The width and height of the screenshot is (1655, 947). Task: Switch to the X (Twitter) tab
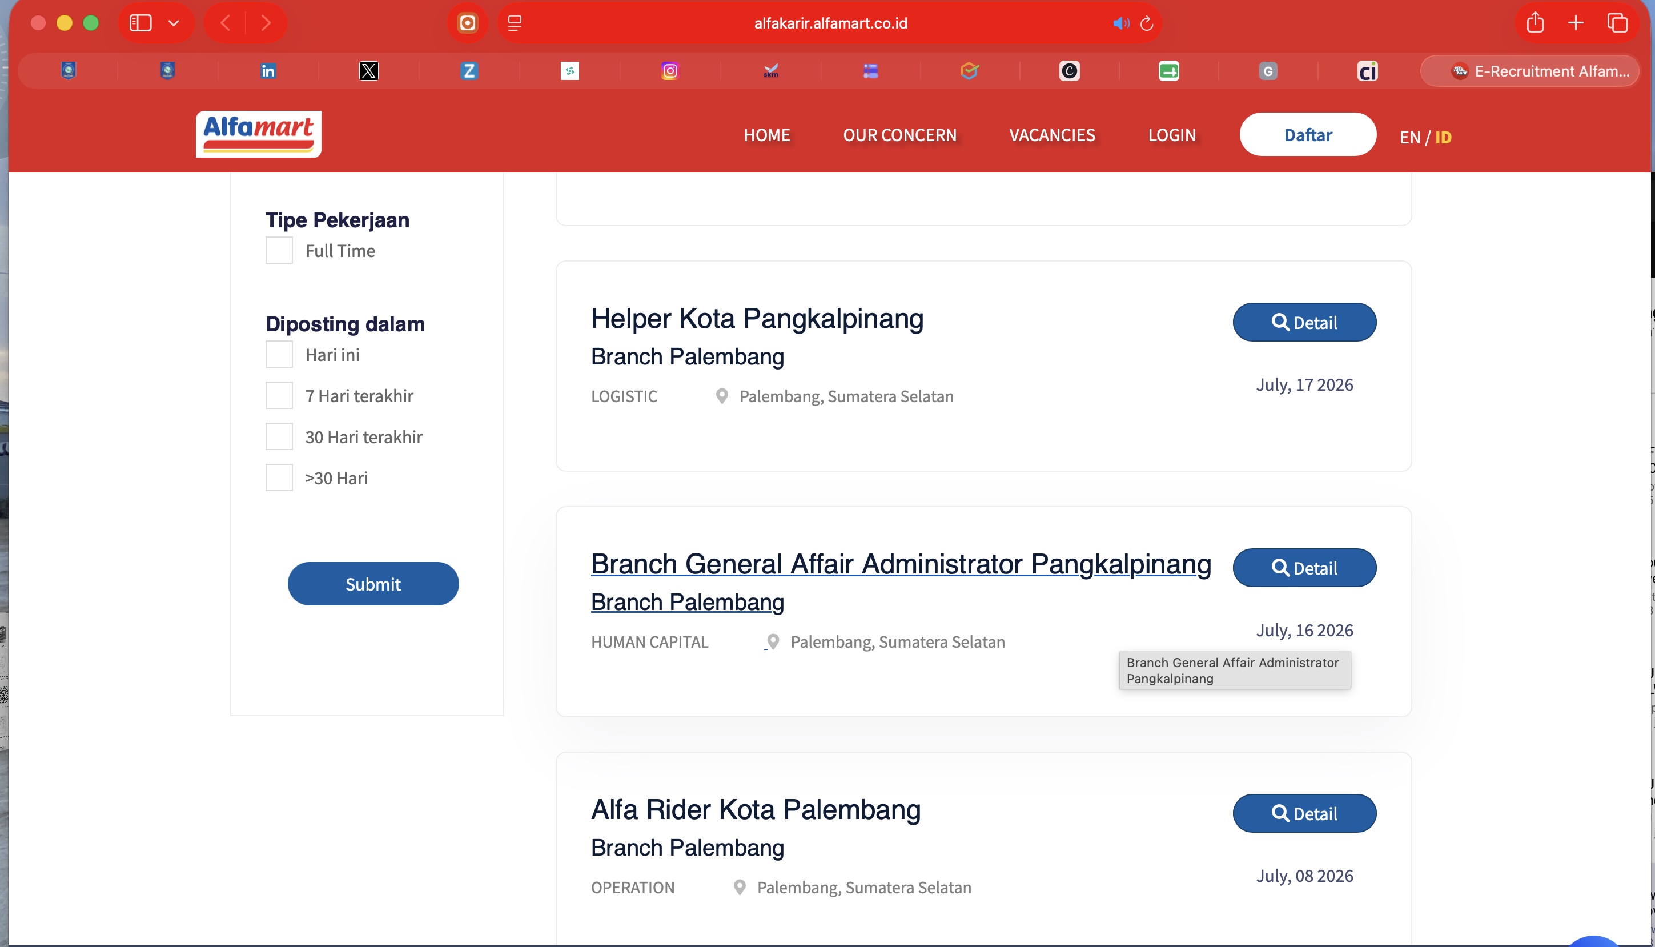tap(369, 71)
